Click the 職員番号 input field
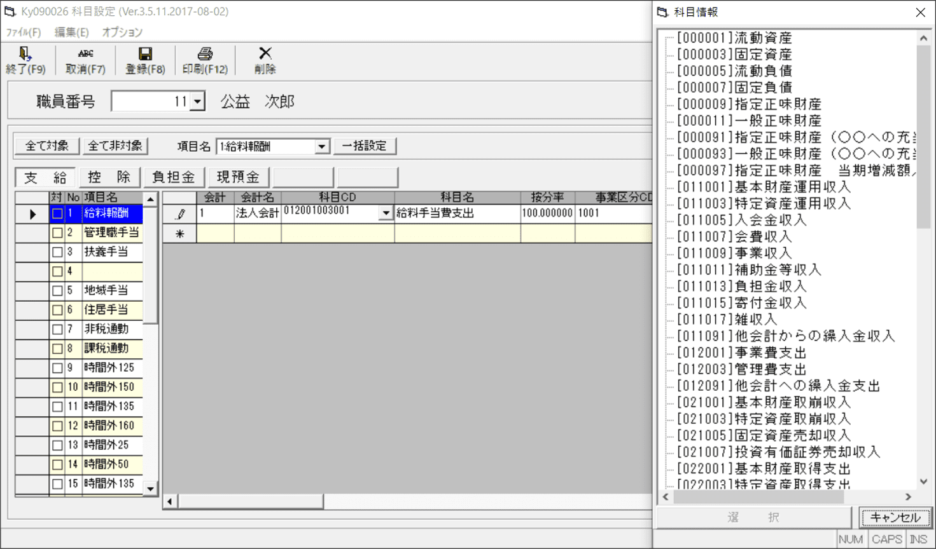This screenshot has width=936, height=549. [x=151, y=102]
